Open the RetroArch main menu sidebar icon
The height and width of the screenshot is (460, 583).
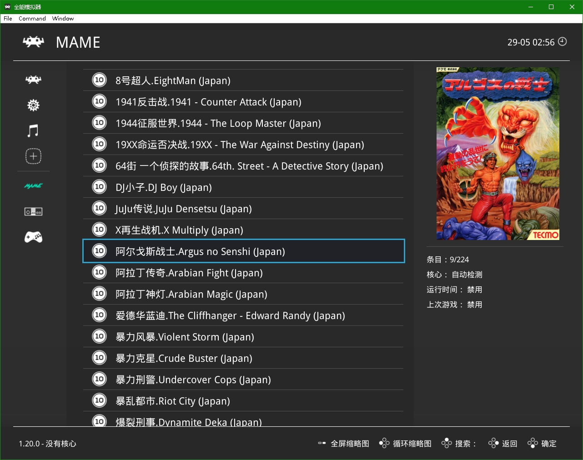pyautogui.click(x=33, y=80)
